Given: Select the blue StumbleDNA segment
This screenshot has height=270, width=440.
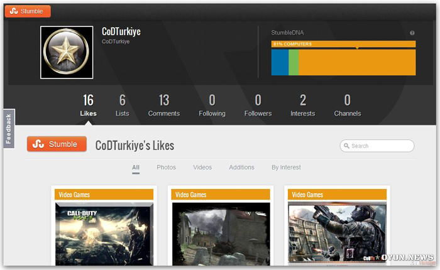Looking at the screenshot, I should (x=280, y=62).
